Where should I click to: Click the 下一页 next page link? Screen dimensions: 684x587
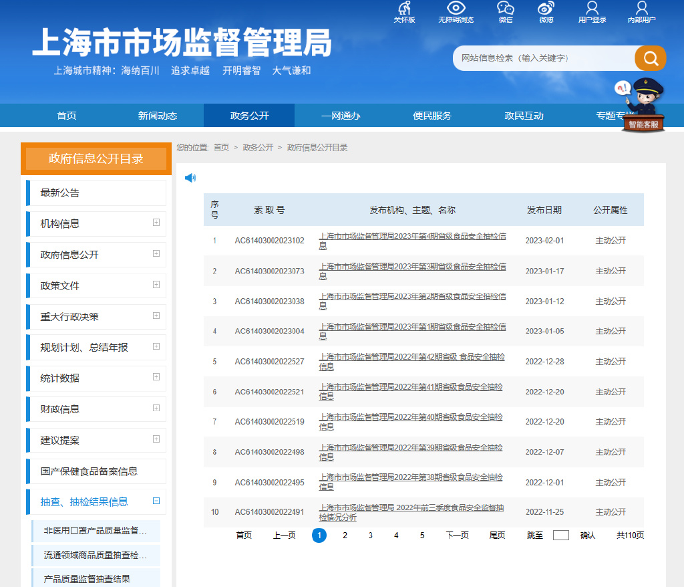click(x=457, y=536)
